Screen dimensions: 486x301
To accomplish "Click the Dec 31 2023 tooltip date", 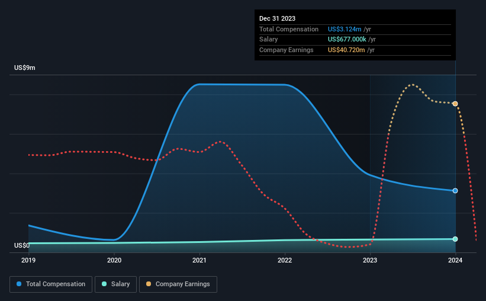I will [x=277, y=18].
